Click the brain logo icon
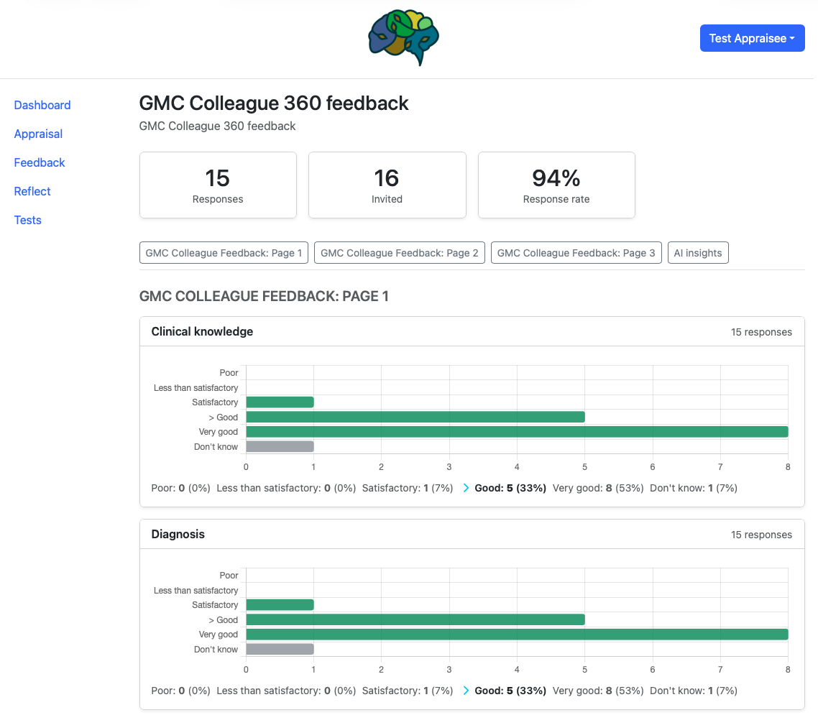 pyautogui.click(x=403, y=37)
